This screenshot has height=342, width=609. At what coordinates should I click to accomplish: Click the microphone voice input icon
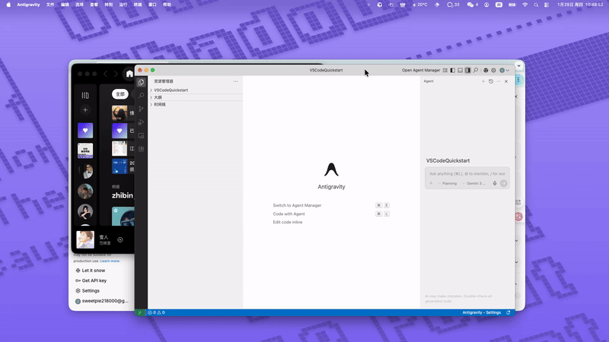point(495,183)
